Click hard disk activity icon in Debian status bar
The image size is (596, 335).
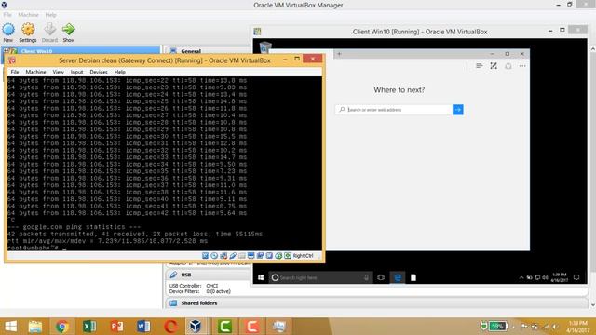pos(205,256)
